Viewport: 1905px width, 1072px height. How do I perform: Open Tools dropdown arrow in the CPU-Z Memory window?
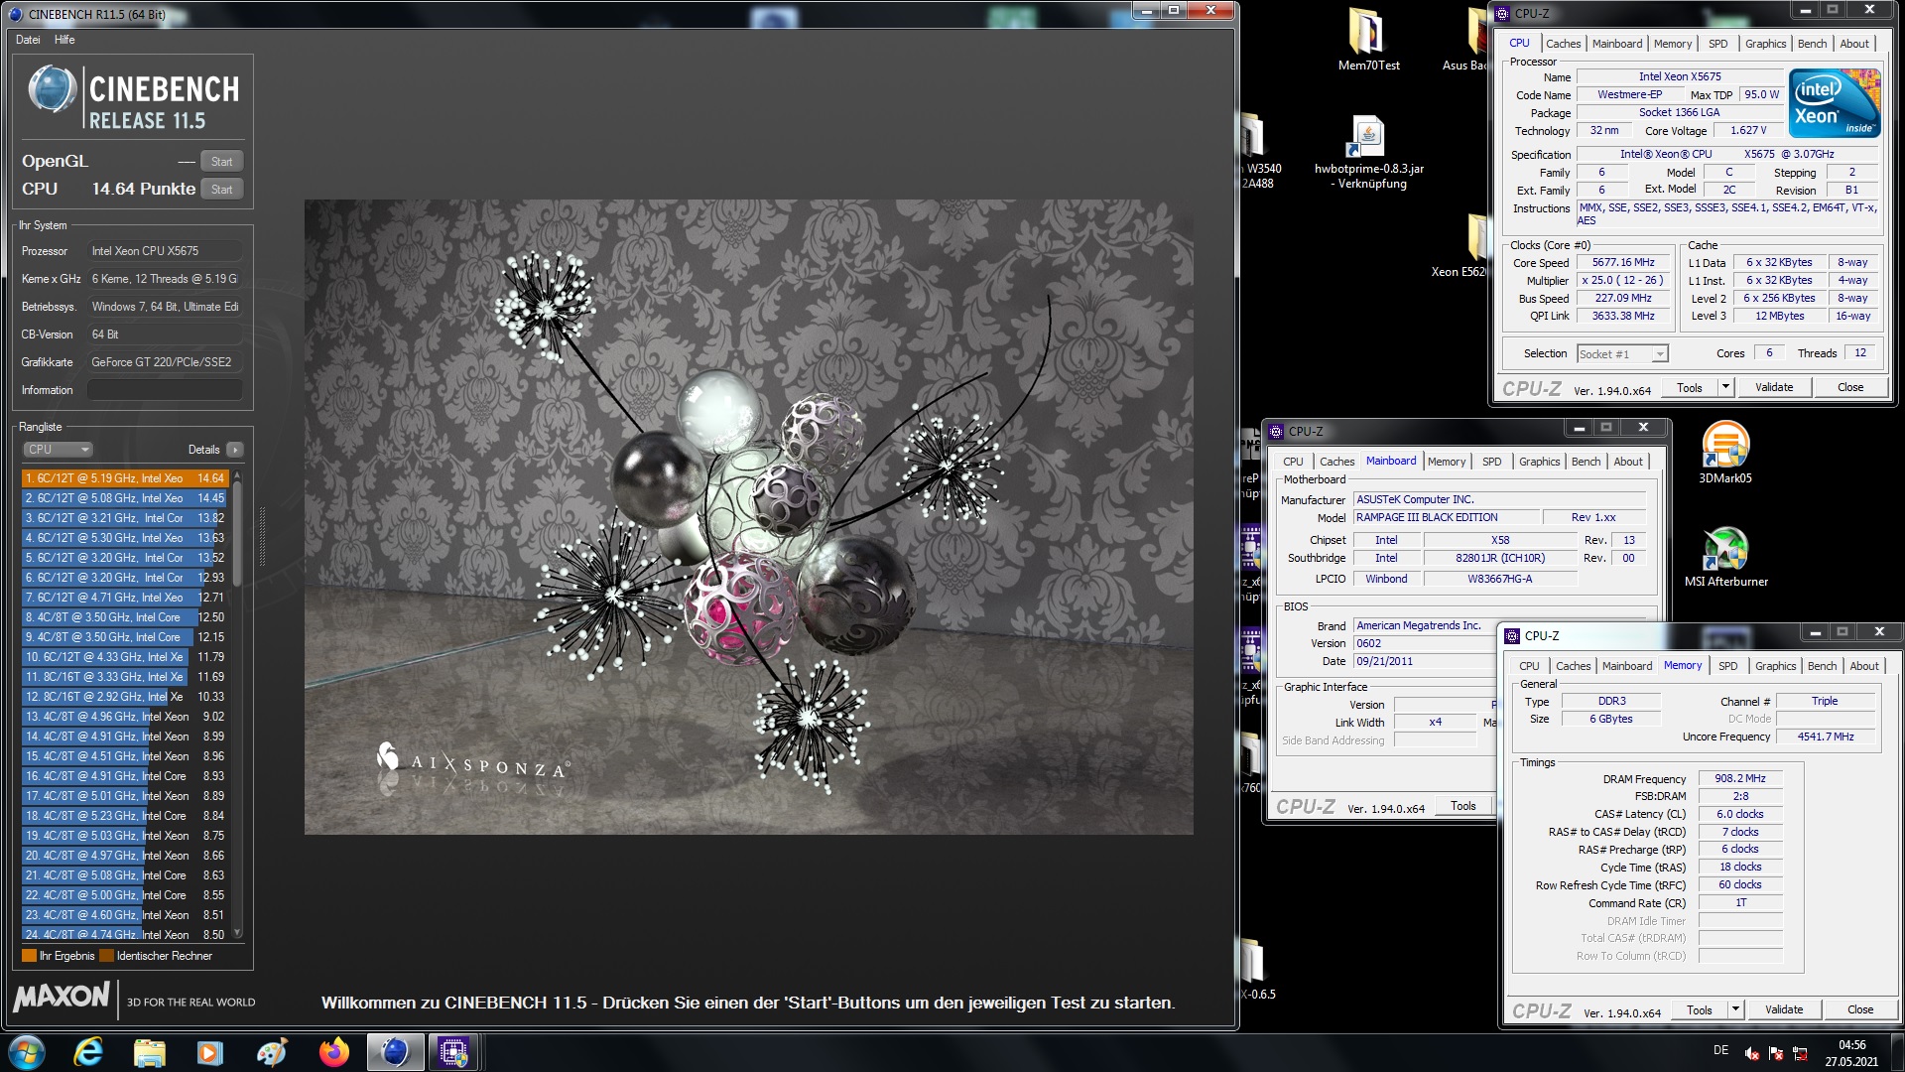pyautogui.click(x=1735, y=1009)
